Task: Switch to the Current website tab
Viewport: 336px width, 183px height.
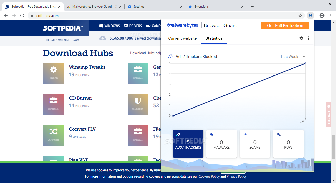Action: 182,38
